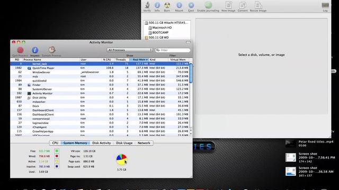Click the Burn icon in Disk Utility
339x190 pixels.
pyautogui.click(x=167, y=5)
